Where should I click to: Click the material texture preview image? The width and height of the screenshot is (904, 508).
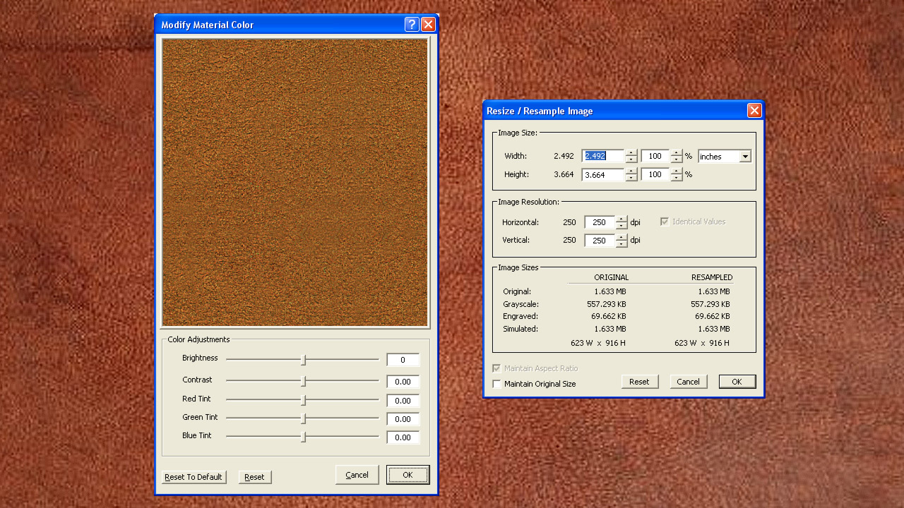[295, 182]
